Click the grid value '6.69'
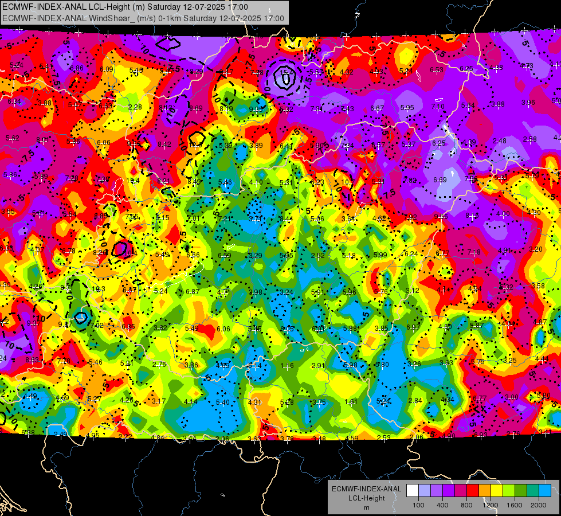Image resolution: width=561 pixels, height=516 pixels. click(x=440, y=180)
